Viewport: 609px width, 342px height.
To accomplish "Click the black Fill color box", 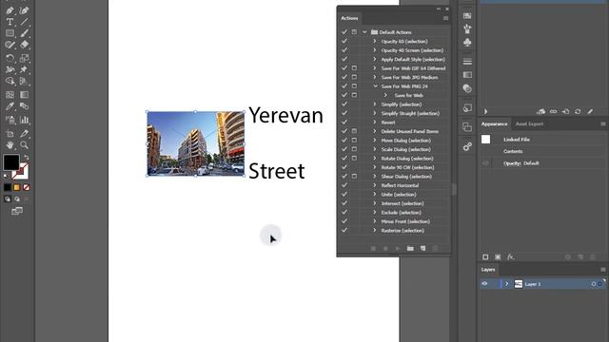I will tap(11, 162).
